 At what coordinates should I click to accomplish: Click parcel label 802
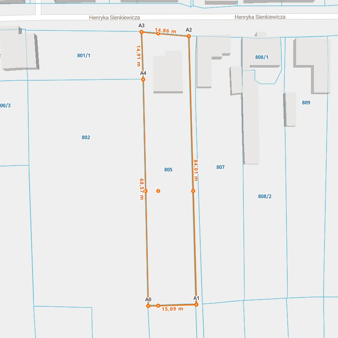[86, 138]
